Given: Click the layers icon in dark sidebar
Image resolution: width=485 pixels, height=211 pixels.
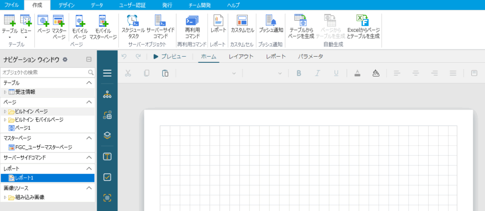Looking at the screenshot, I should (107, 135).
